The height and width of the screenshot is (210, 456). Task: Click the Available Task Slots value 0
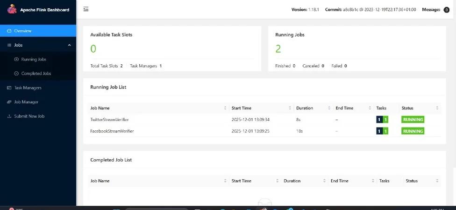[93, 49]
